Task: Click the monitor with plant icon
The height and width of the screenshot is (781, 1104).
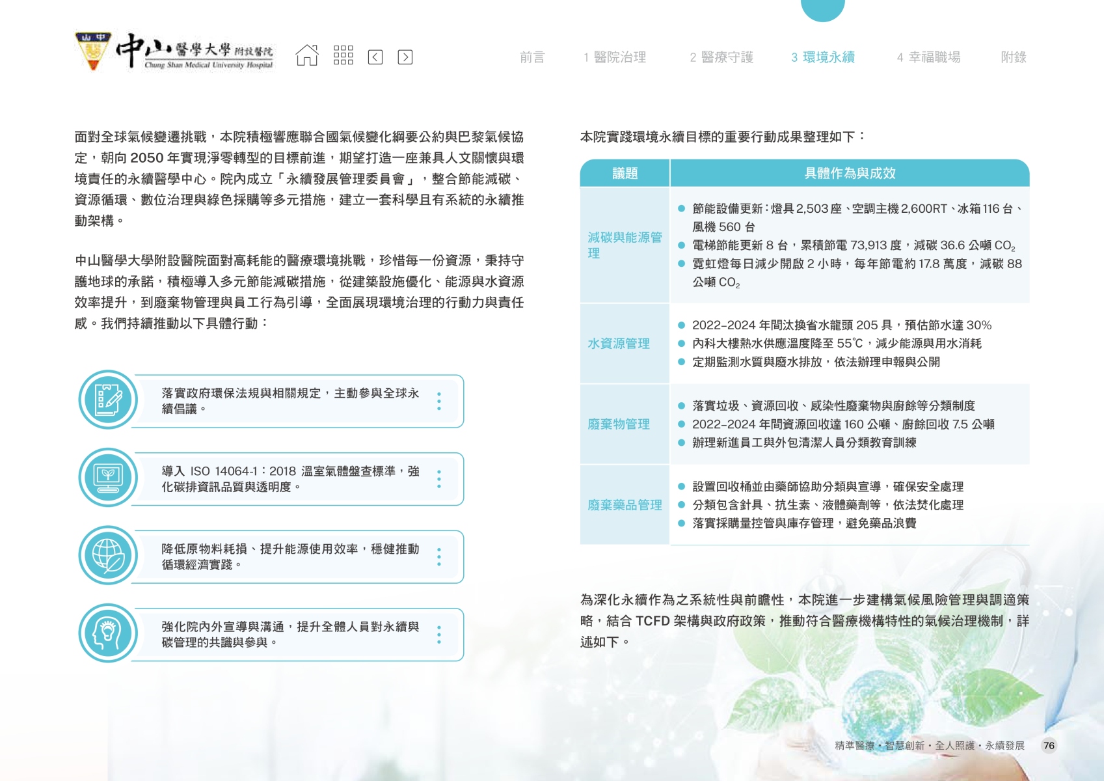Action: coord(108,478)
